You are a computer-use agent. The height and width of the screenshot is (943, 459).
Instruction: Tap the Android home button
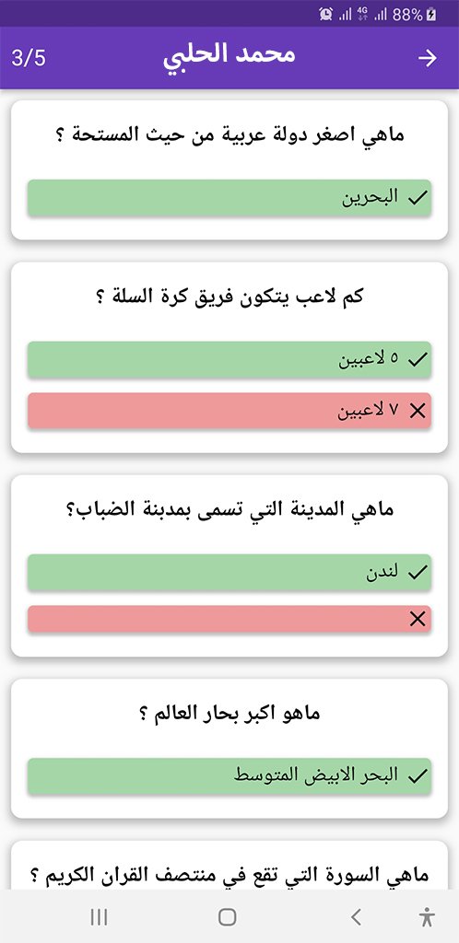coord(228,917)
